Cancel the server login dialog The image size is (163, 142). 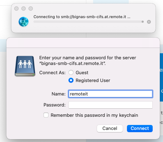tap(110, 129)
